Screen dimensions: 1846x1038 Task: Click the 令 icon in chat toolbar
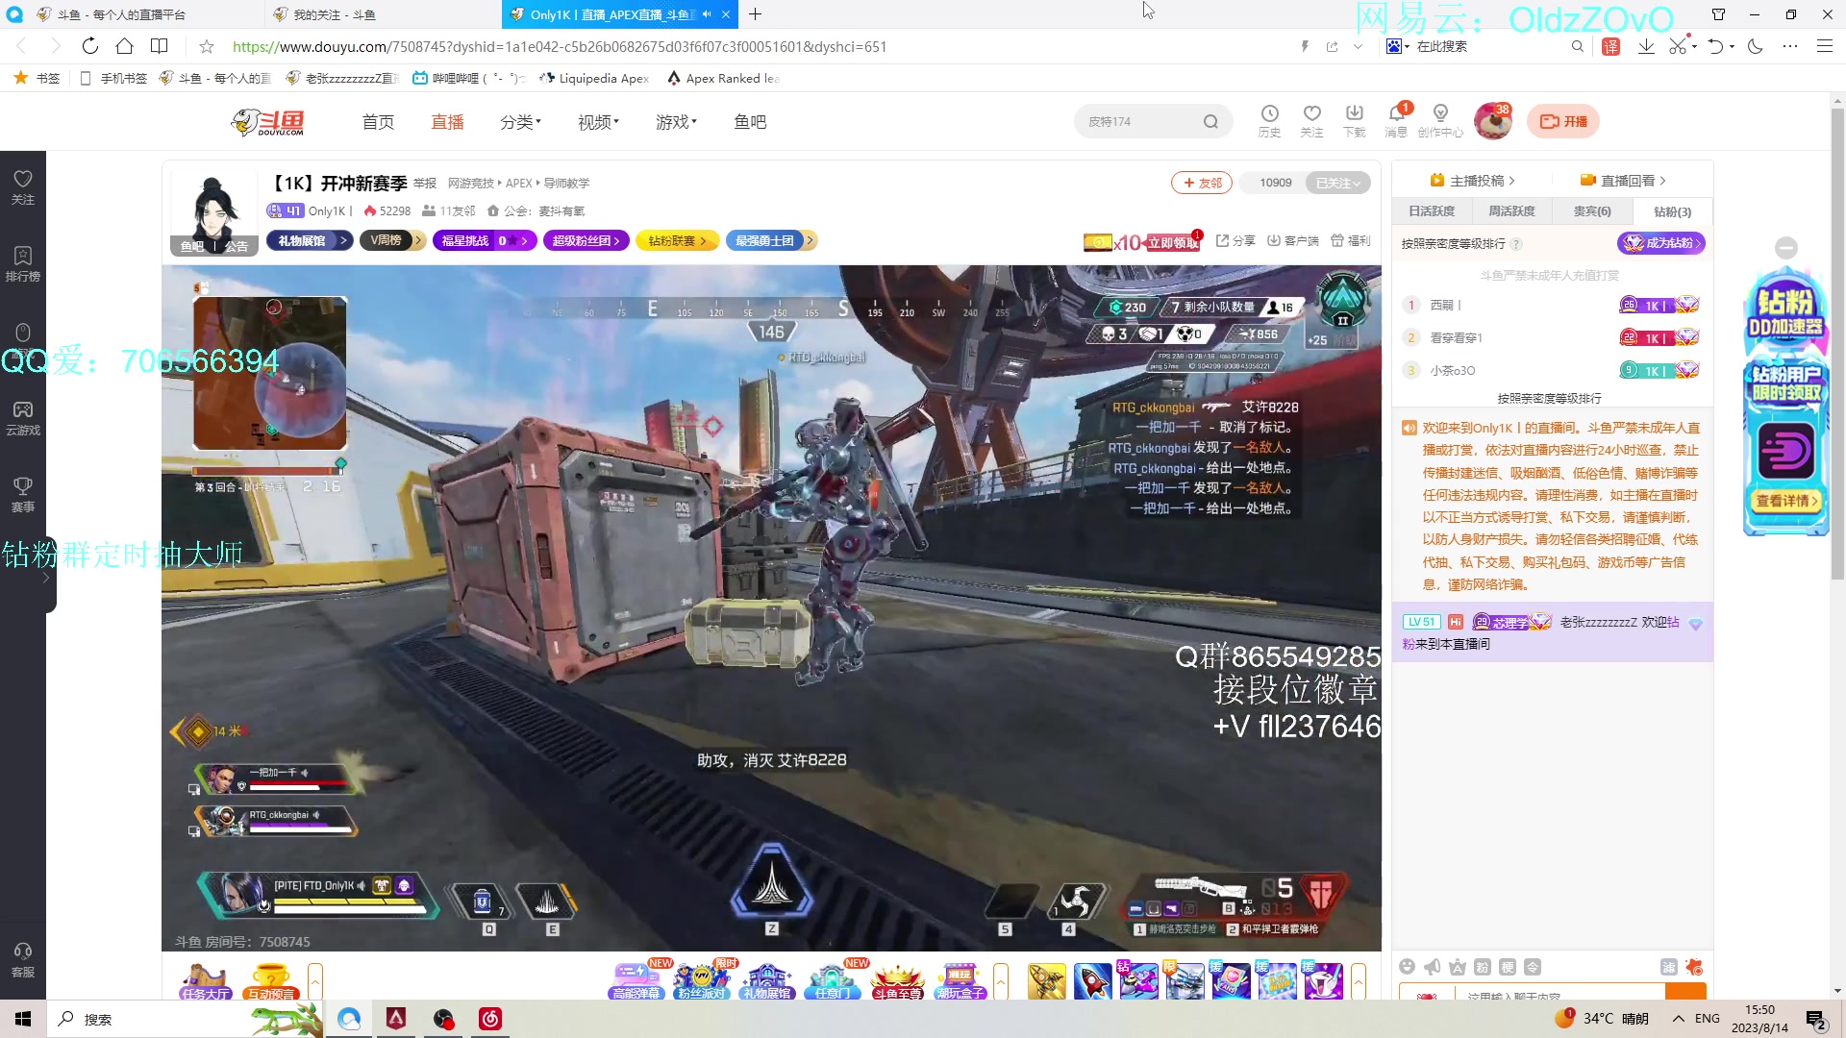point(1533,967)
